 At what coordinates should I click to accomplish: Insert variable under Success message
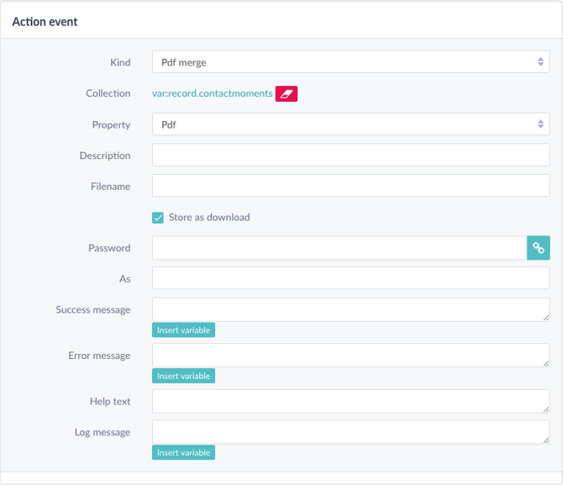(183, 329)
